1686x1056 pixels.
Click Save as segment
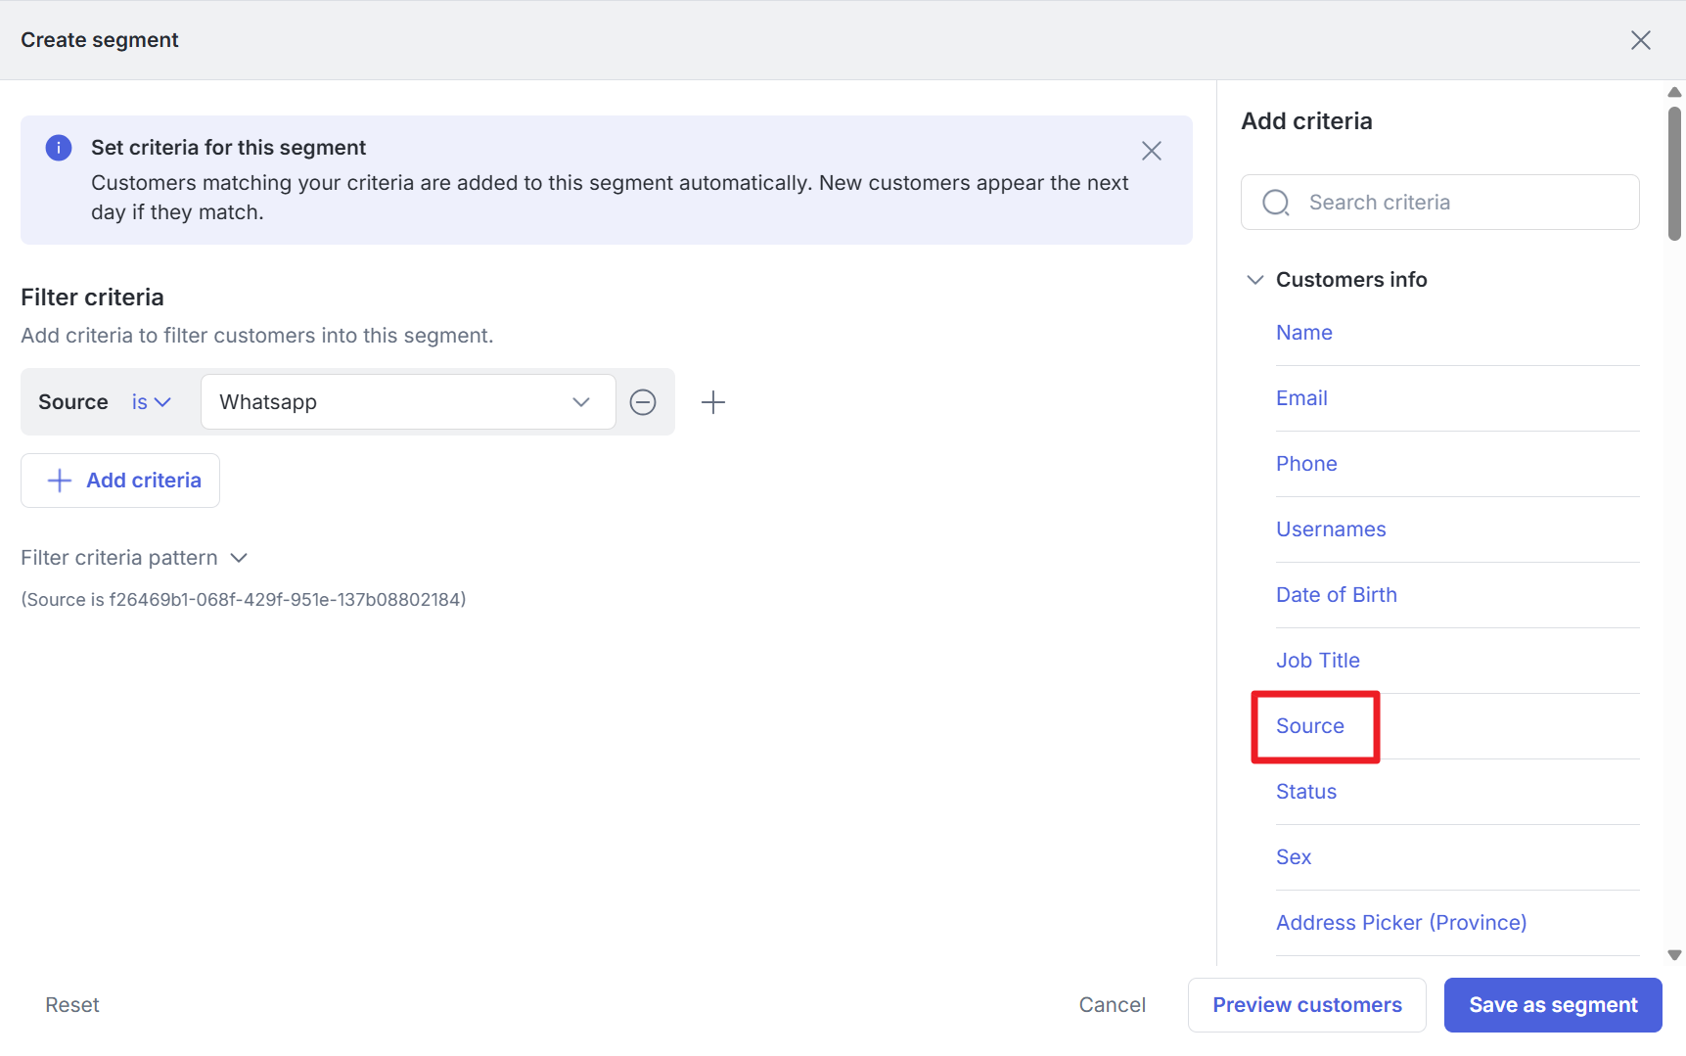pos(1553,1005)
